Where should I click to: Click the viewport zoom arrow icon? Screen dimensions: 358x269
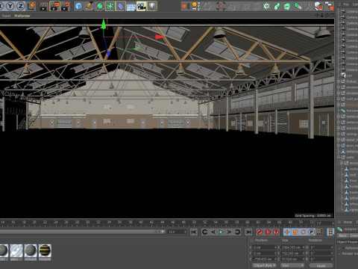pos(322,16)
